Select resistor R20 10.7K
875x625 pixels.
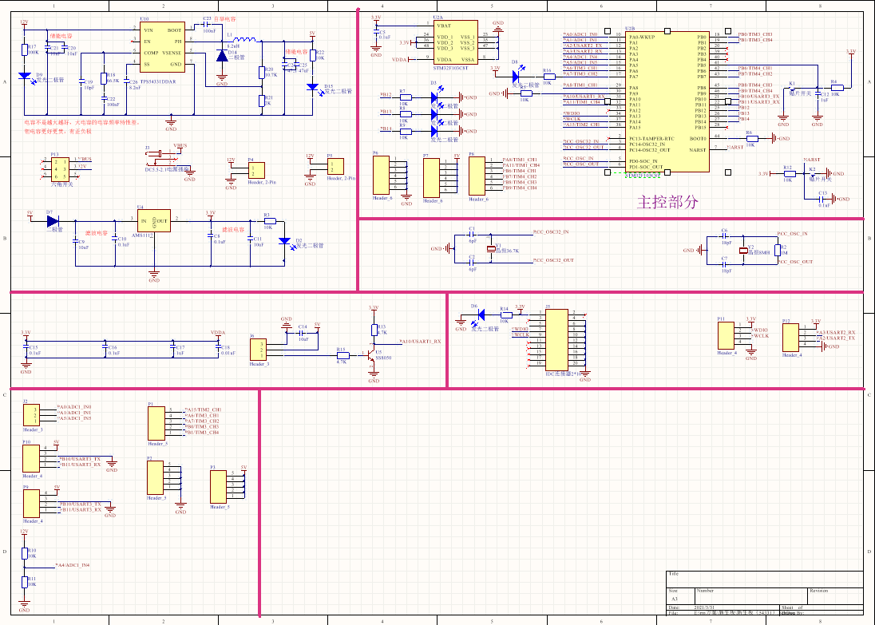tap(262, 73)
